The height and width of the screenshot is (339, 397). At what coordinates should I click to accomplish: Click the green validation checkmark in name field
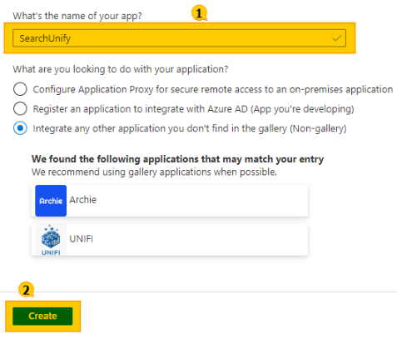(337, 38)
